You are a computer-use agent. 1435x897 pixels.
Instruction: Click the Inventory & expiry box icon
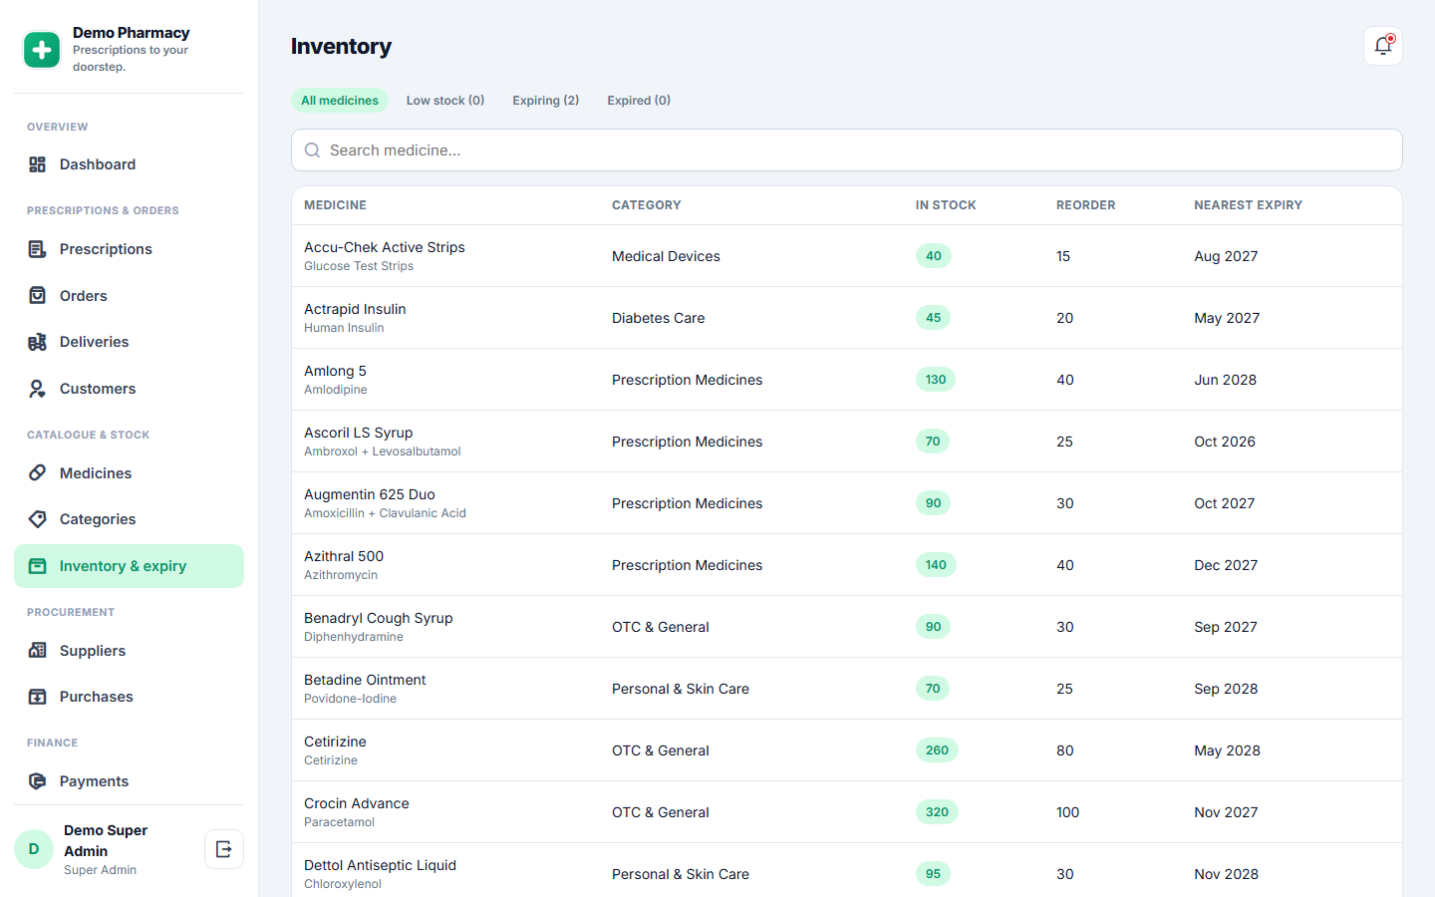(x=37, y=566)
